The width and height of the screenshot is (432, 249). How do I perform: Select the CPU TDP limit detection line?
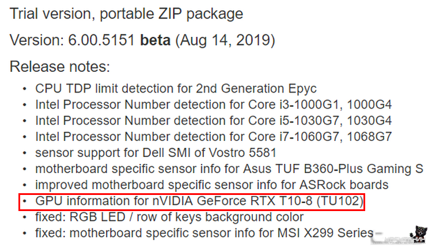click(176, 89)
